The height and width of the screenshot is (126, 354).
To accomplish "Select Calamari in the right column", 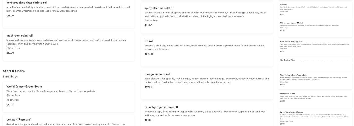I will point(284,4).
